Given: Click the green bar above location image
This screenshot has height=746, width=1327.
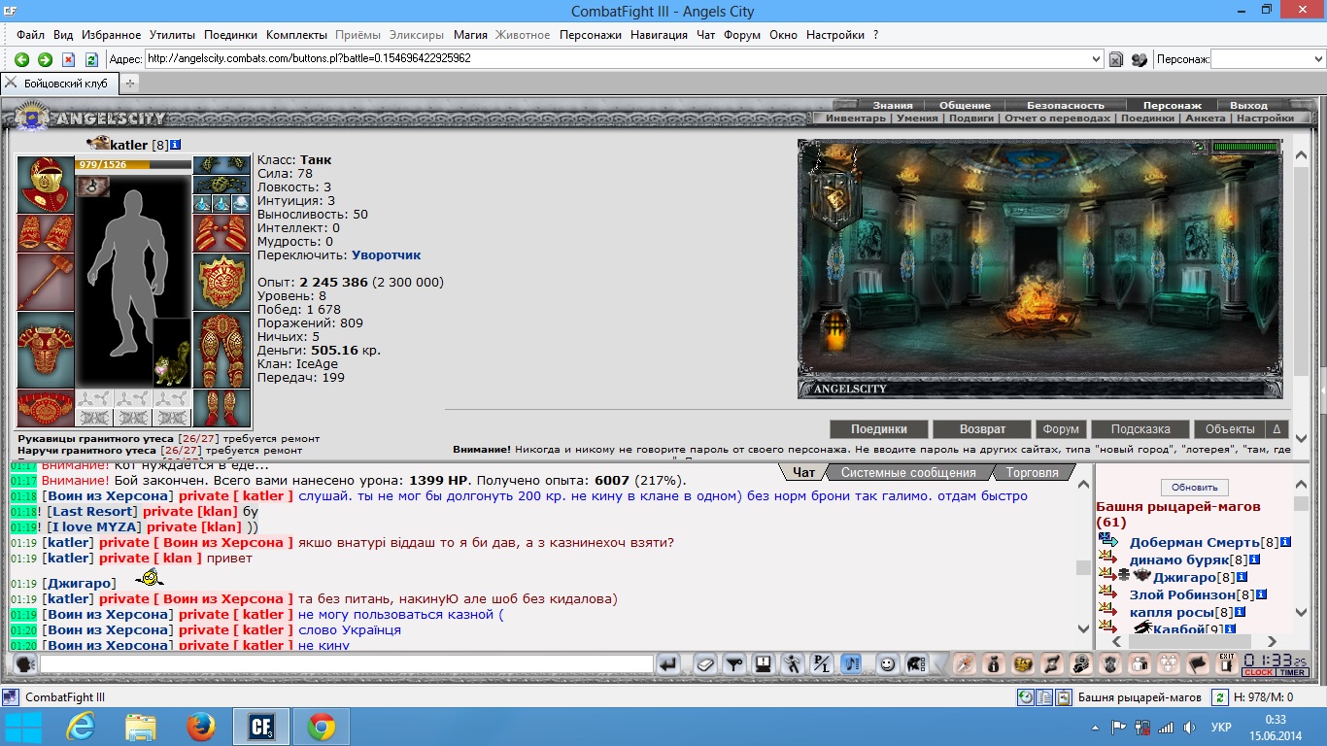Looking at the screenshot, I should [1245, 147].
